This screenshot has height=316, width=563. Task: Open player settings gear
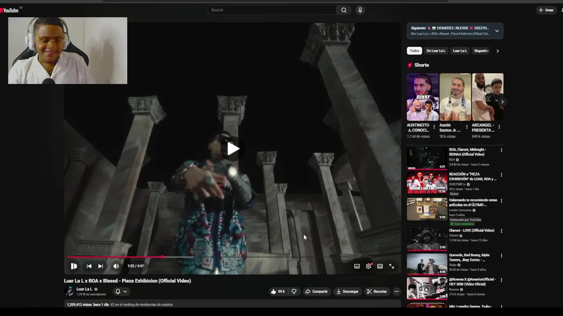pyautogui.click(x=369, y=266)
